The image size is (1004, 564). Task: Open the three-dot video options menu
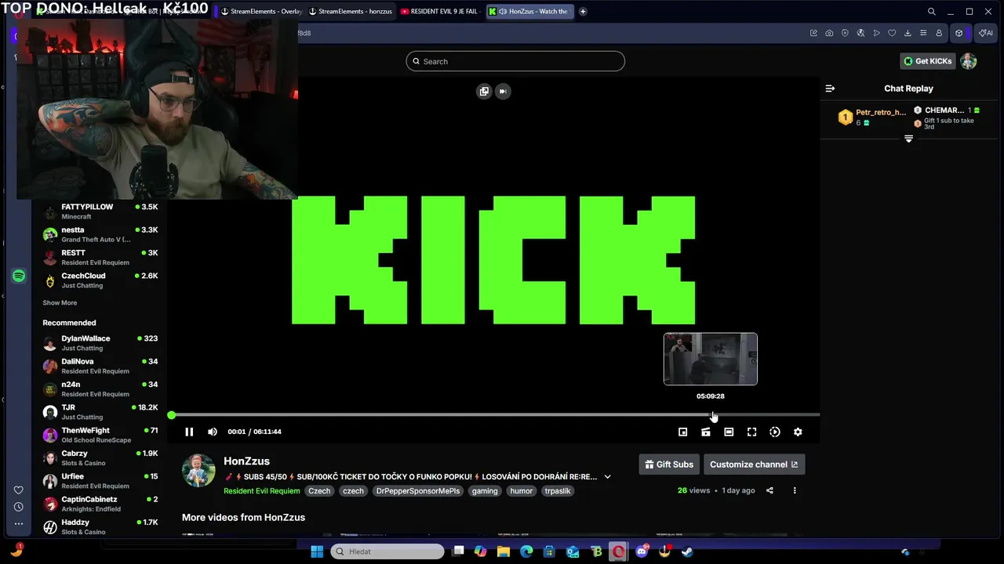[795, 490]
